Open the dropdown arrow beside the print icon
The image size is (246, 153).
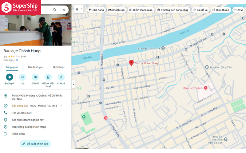[81, 9]
